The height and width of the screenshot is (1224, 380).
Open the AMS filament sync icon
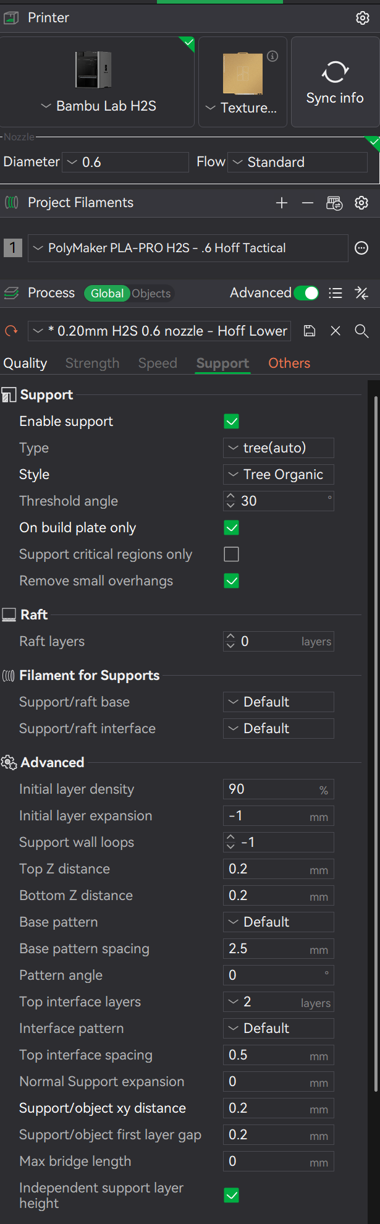tap(334, 203)
